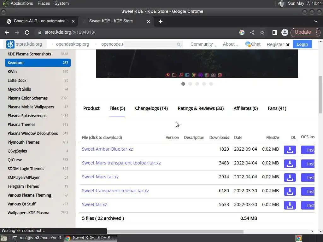The image size is (323, 242).
Task: Open the Applications menu
Action: pyautogui.click(x=22, y=3)
